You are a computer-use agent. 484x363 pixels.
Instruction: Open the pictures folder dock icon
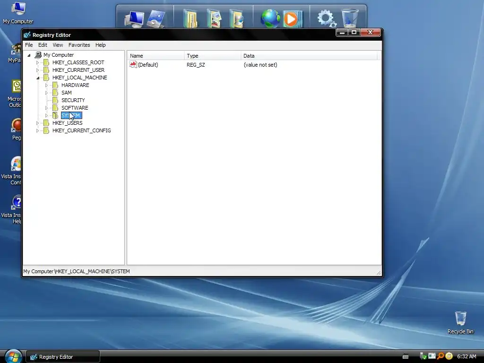(214, 18)
